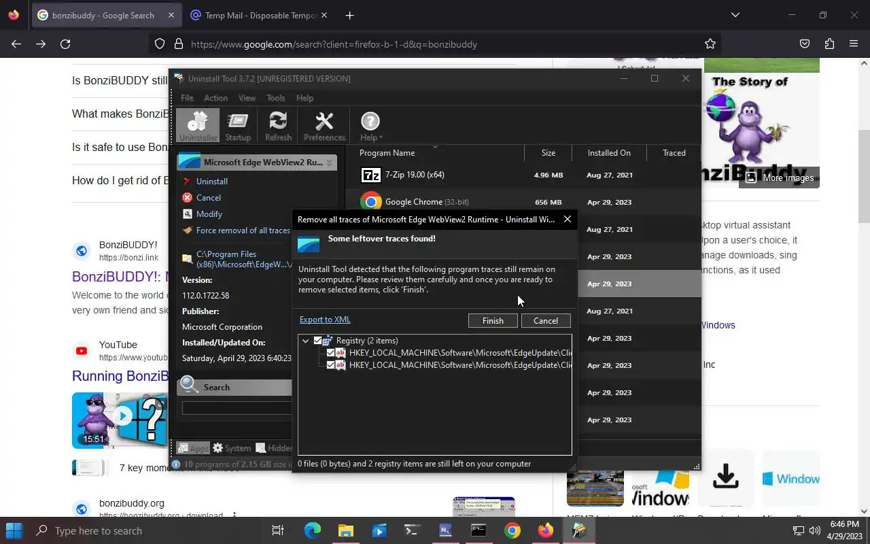870x544 pixels.
Task: Switch to the Hidden tab at bottom
Action: coord(274,448)
